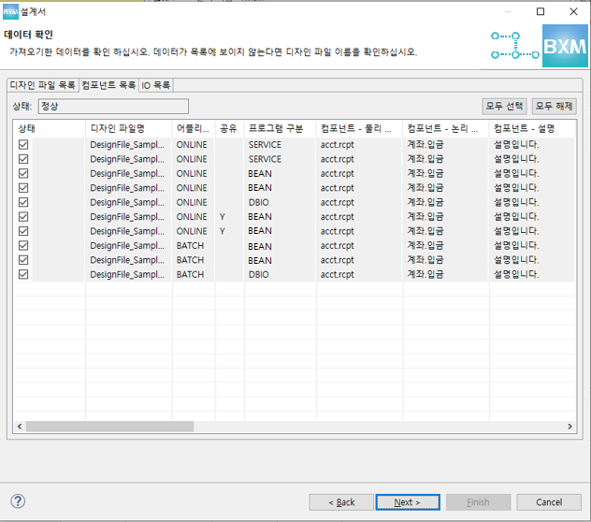591x522 pixels.
Task: Click the 상태 text field showing 정상
Action: (113, 107)
